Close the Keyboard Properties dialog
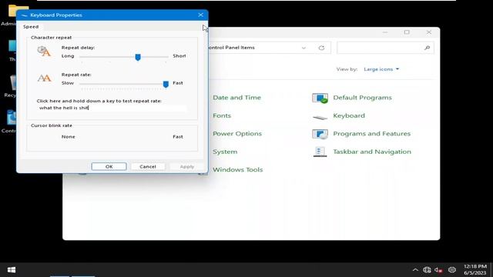 pyautogui.click(x=200, y=15)
